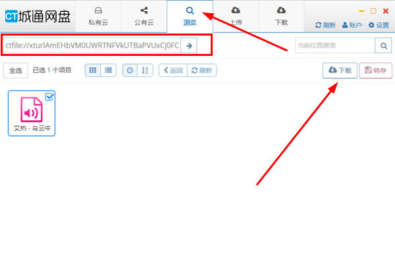
Task: Click the 城通网盘 CT logo
Action: pyautogui.click(x=38, y=16)
